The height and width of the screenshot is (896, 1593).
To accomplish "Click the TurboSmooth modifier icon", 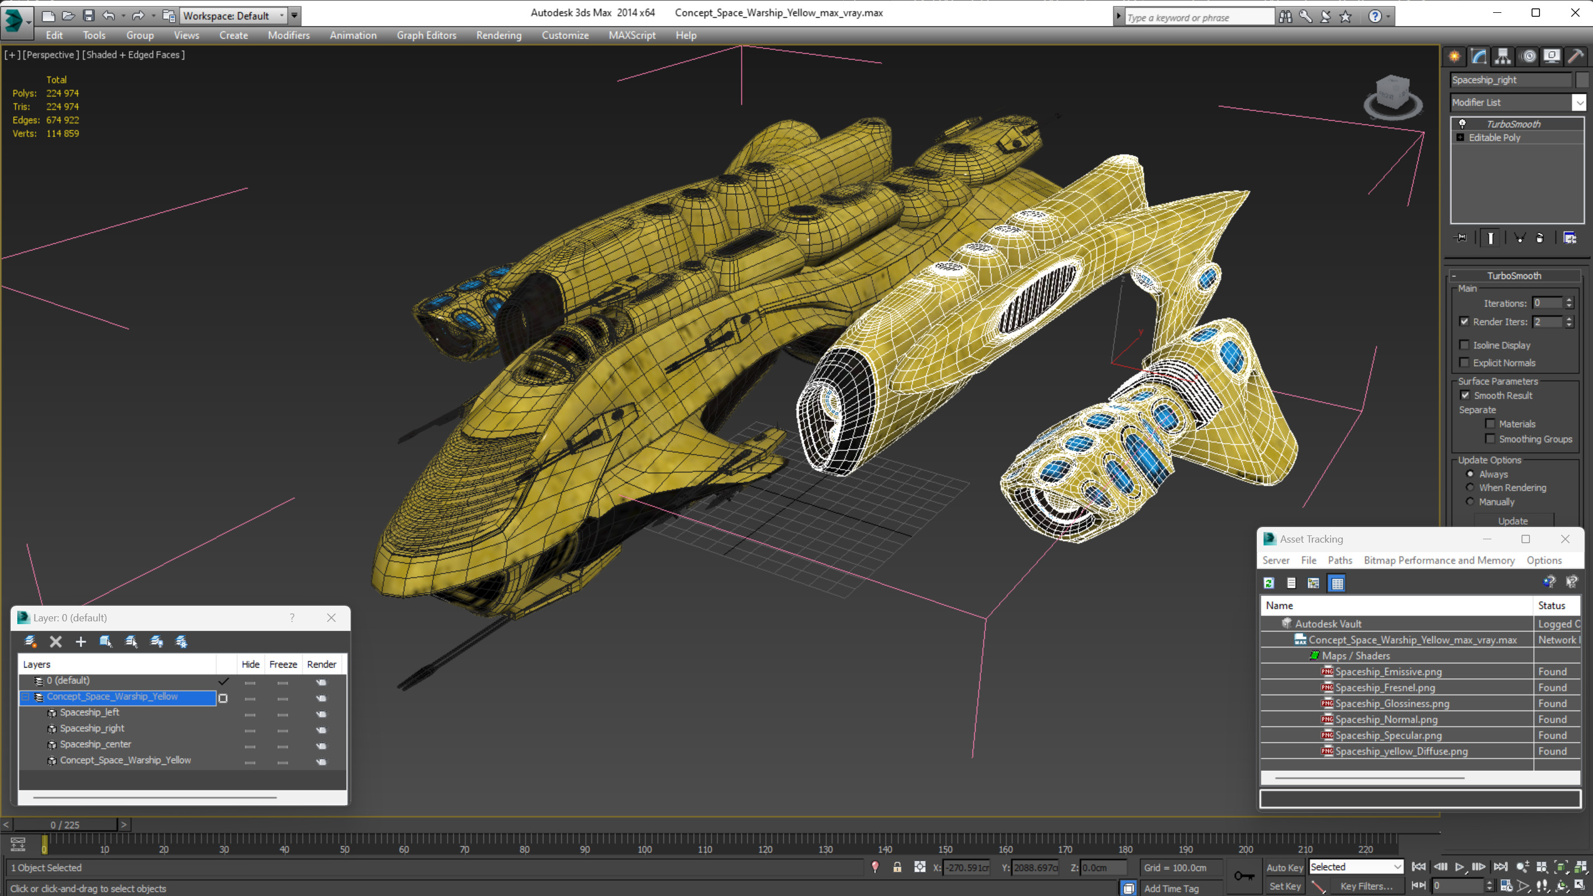I will click(x=1462, y=123).
